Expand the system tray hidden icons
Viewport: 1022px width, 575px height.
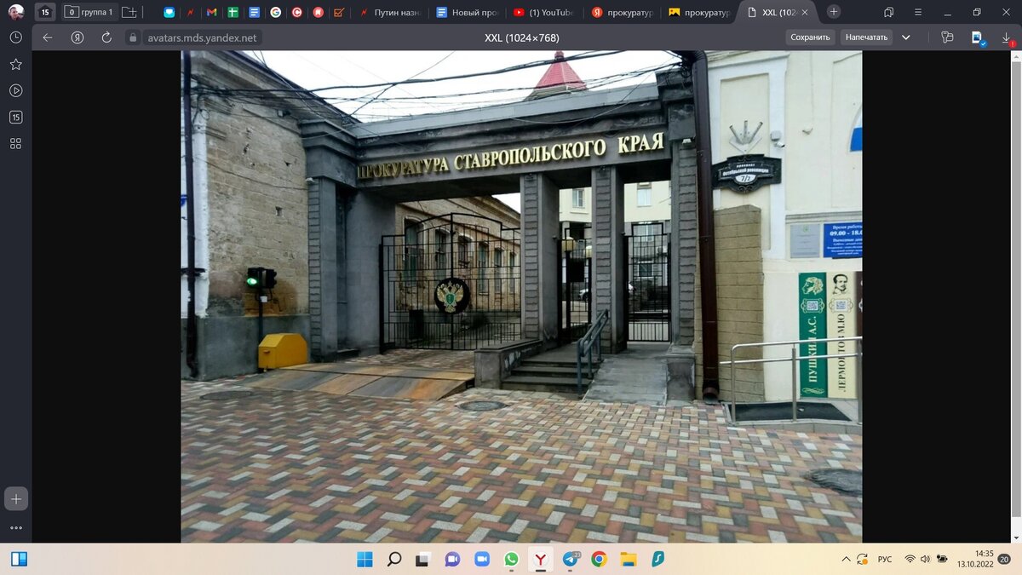pos(846,559)
